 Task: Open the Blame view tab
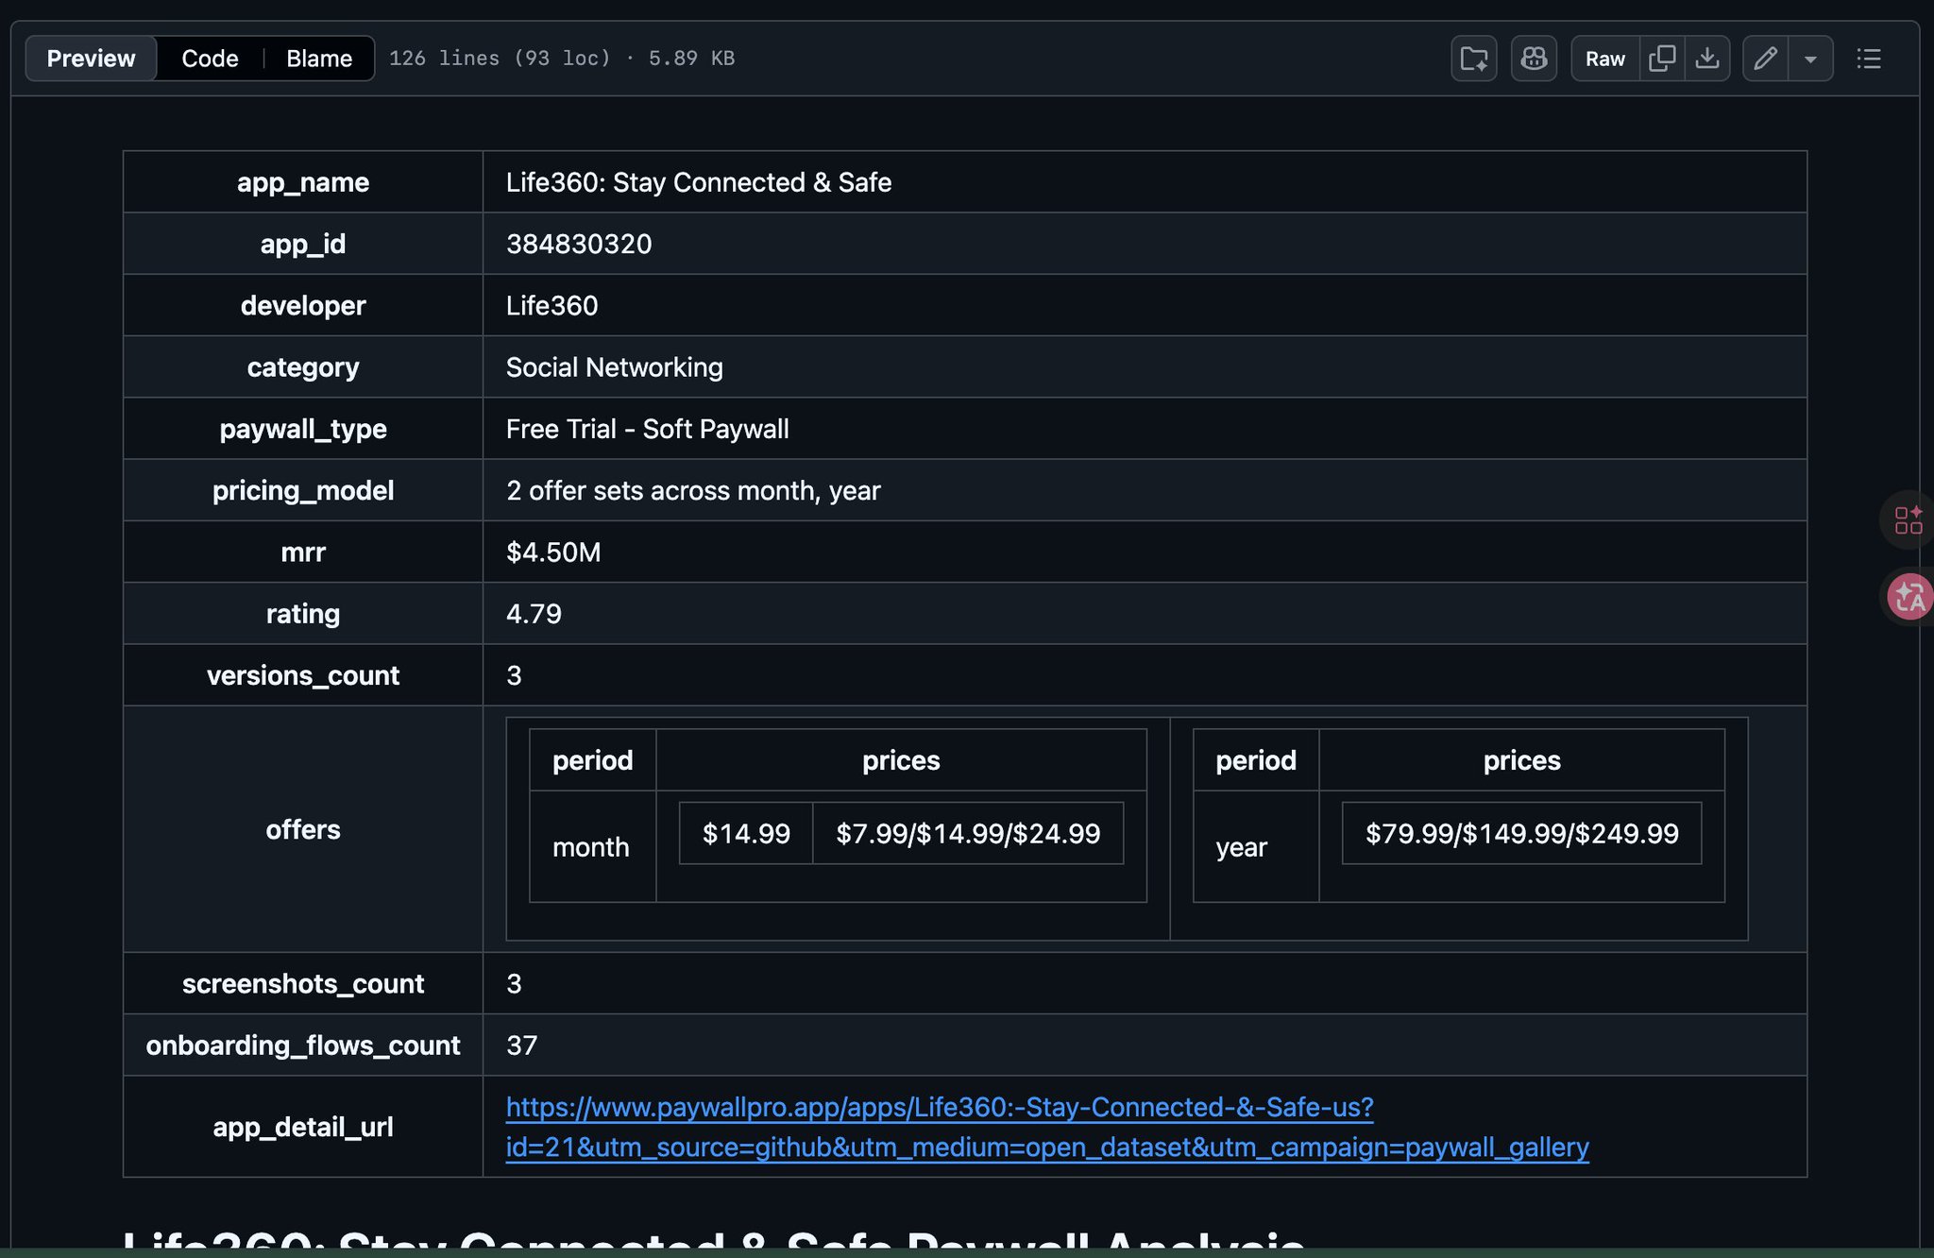[x=319, y=59]
